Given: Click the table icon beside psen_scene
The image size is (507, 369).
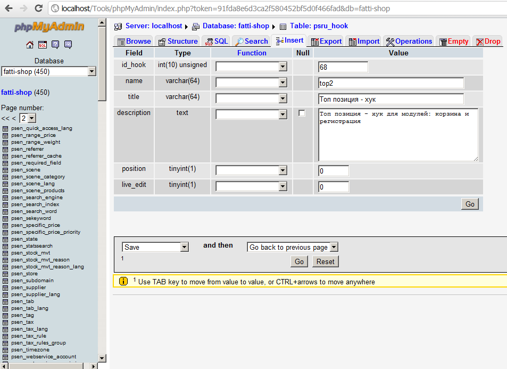Looking at the screenshot, I should 5,170.
